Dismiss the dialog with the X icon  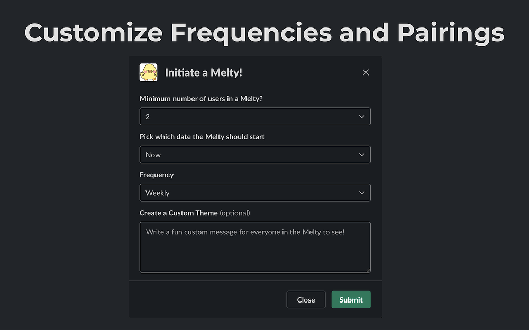pos(366,72)
